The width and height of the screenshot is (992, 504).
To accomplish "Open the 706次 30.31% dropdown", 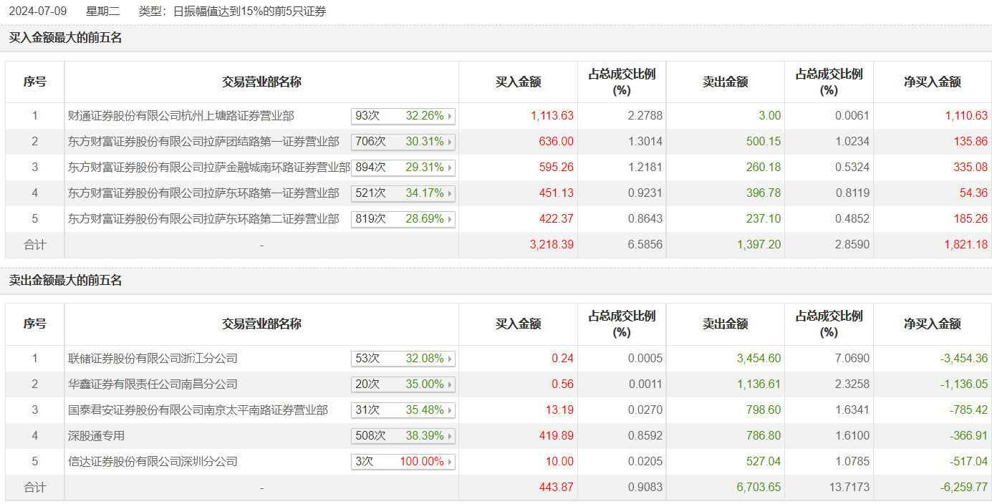I will [403, 142].
